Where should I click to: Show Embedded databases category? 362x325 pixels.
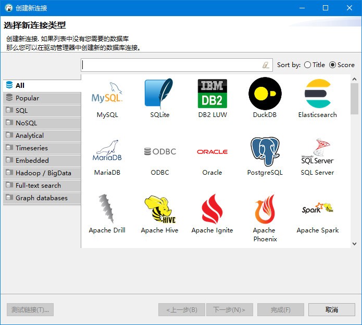[42, 161]
